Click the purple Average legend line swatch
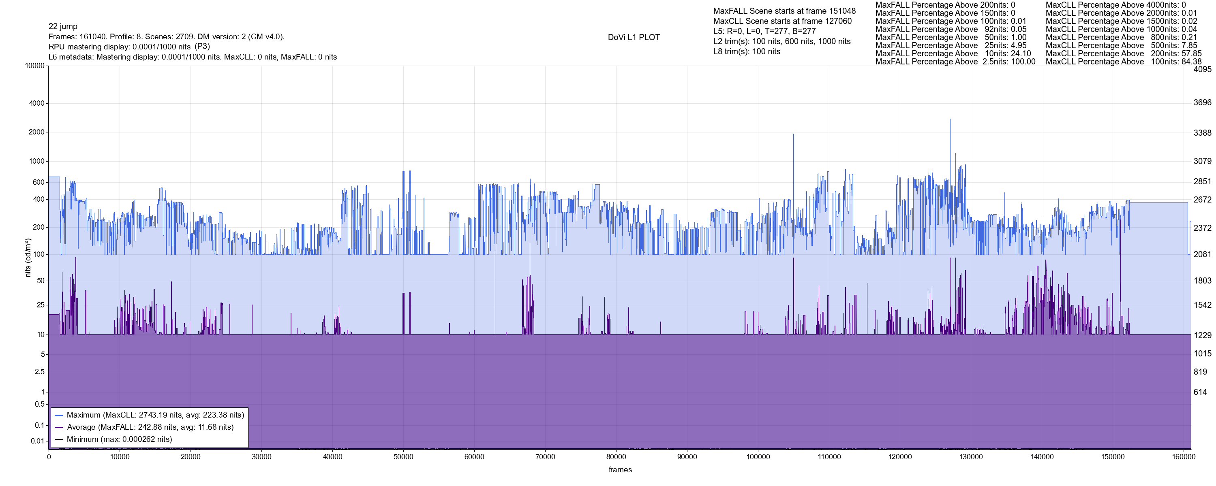This screenshot has height=486, width=1216. (59, 428)
